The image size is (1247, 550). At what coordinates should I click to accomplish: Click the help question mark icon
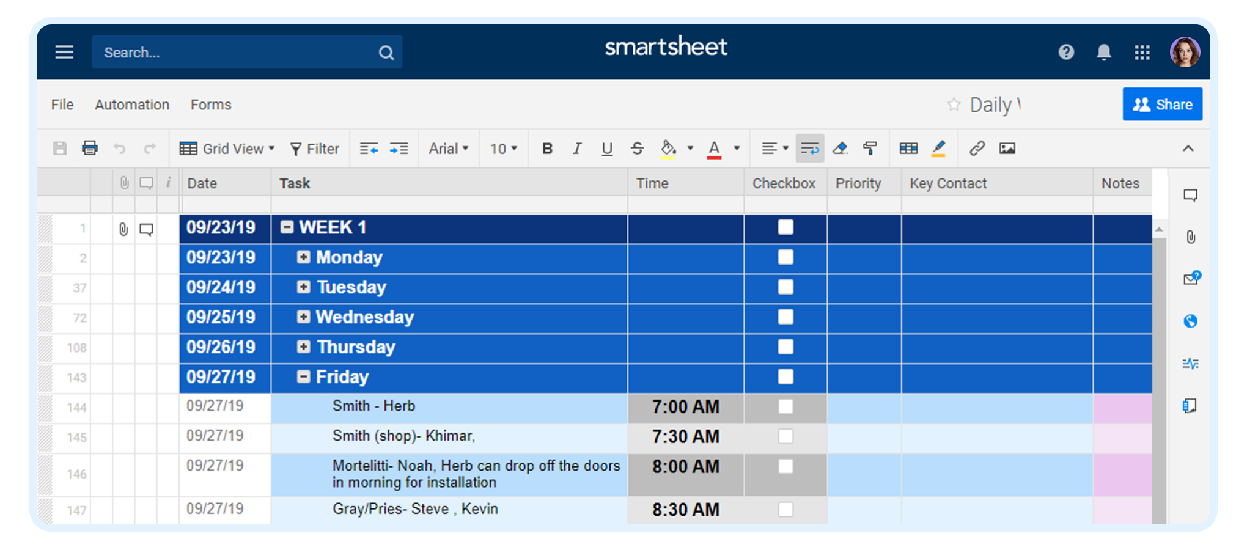(x=1066, y=52)
